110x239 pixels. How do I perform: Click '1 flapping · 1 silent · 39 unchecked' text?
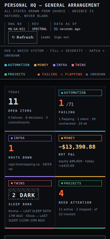click(x=77, y=121)
